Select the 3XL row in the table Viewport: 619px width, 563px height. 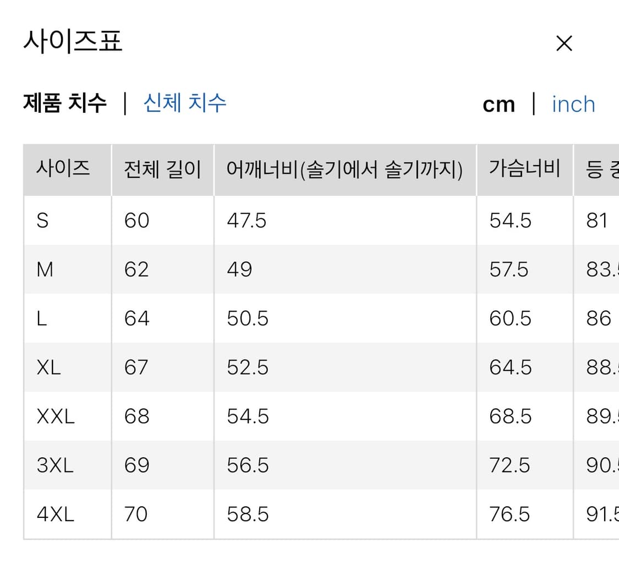[55, 465]
